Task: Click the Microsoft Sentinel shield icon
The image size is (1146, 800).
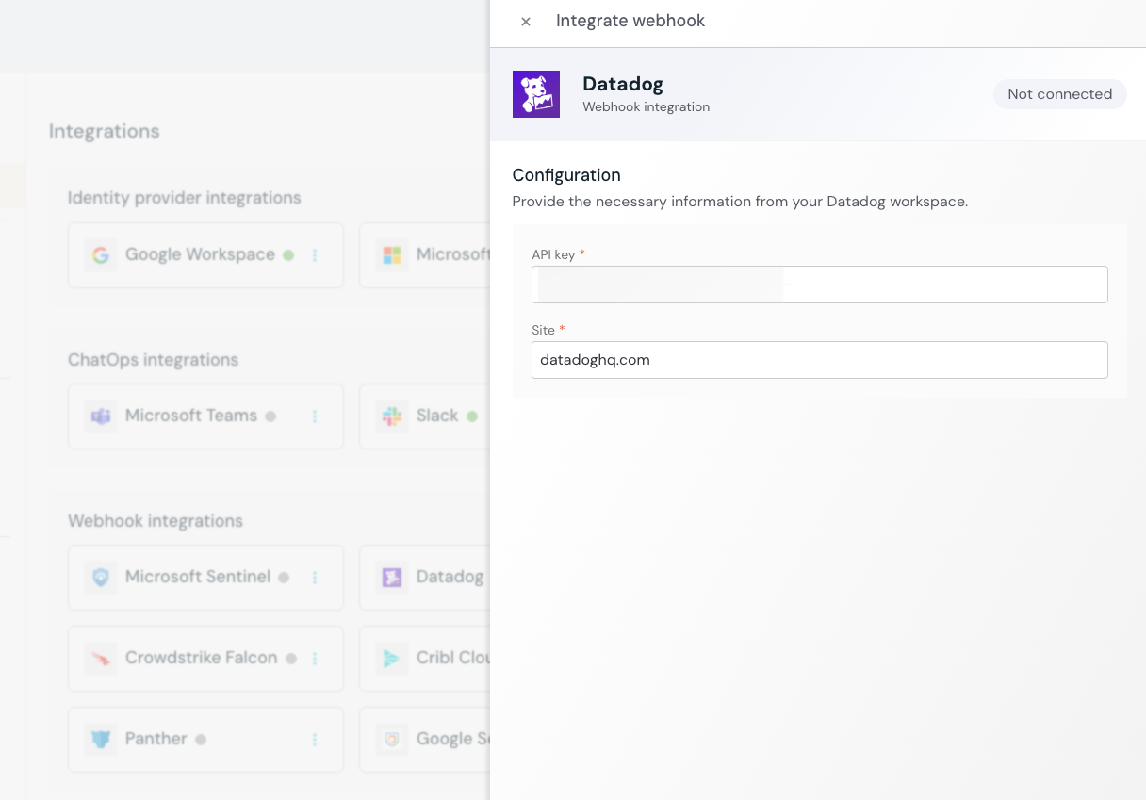Action: (x=101, y=578)
